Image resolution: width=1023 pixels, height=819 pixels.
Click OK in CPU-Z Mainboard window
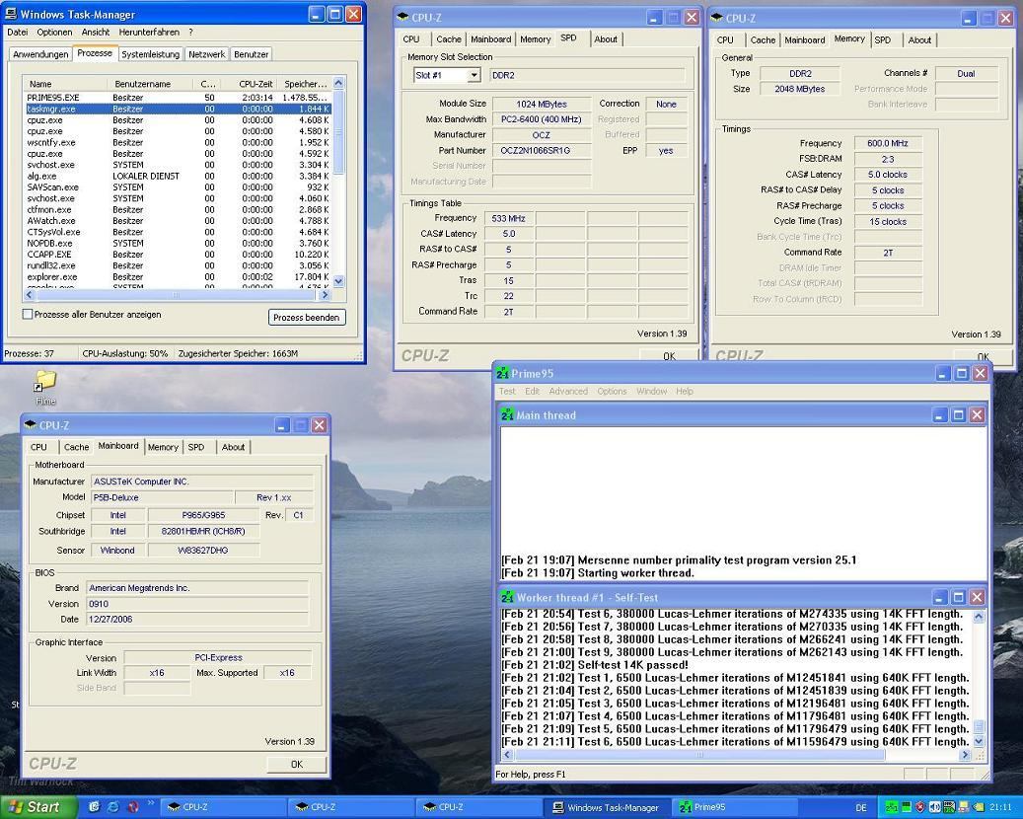tap(296, 764)
